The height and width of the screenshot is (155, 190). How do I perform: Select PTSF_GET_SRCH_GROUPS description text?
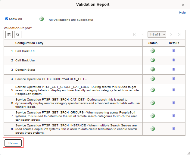pos(76,116)
